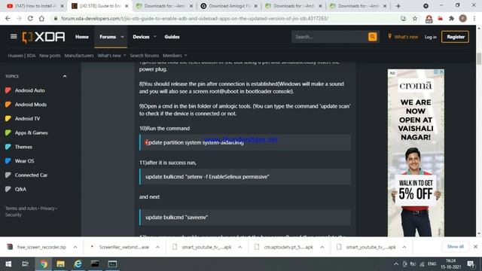Image resolution: width=482 pixels, height=271 pixels.
Task: Open the Manufacturers link
Action: [79, 56]
